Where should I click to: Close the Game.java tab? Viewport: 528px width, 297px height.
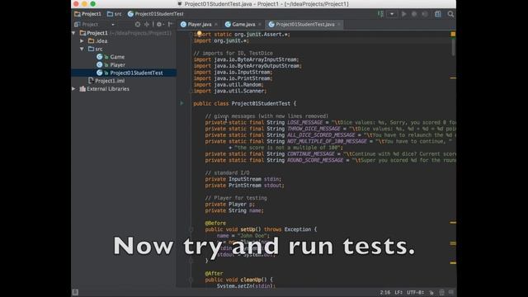pos(260,24)
